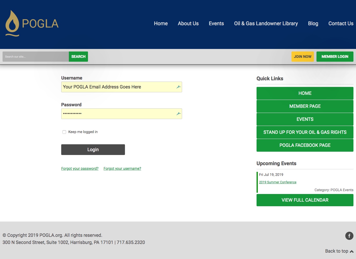The height and width of the screenshot is (259, 356).
Task: Click the MEMBER LOGIN button
Action: (335, 57)
